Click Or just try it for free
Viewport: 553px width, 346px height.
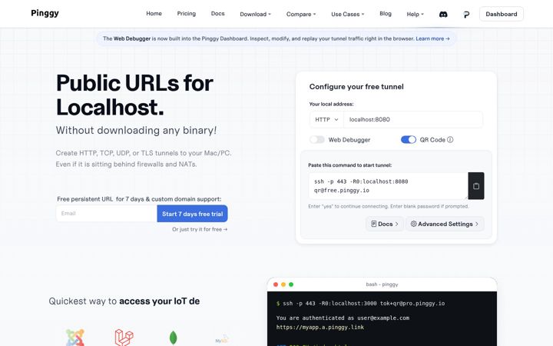point(200,229)
